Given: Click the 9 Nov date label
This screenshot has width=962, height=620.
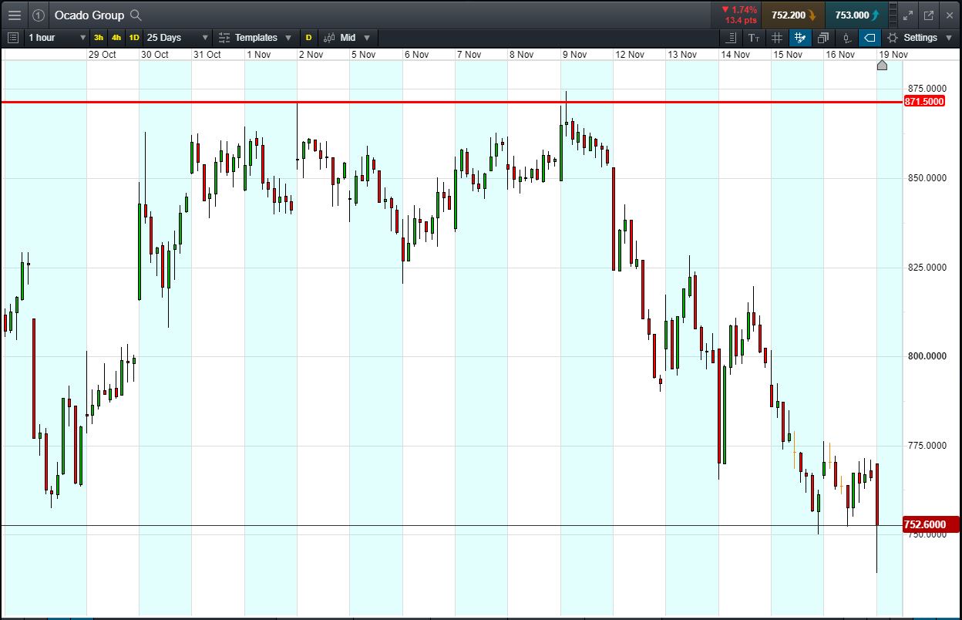Looking at the screenshot, I should (574, 55).
